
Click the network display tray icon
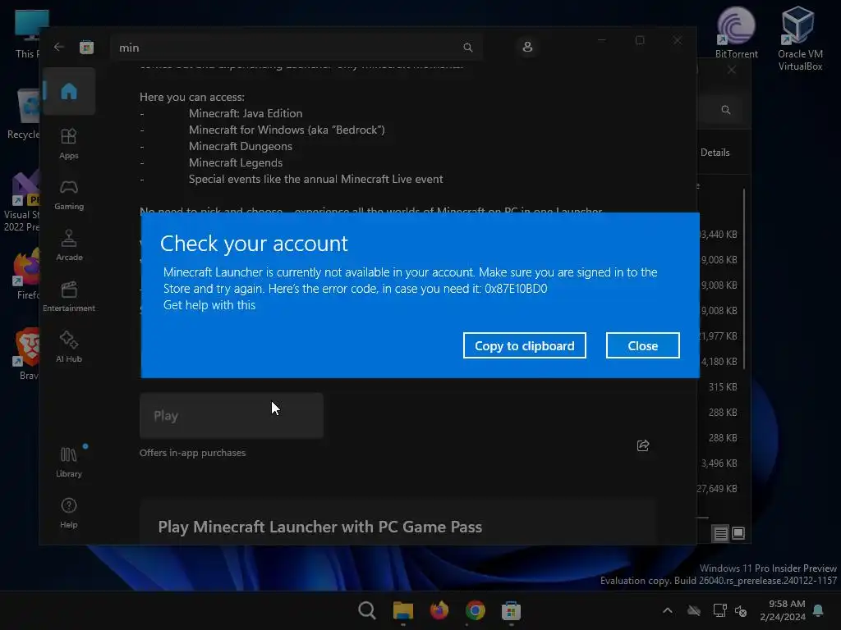click(x=719, y=610)
